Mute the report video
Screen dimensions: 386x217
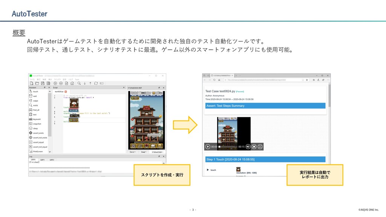(x=248, y=147)
